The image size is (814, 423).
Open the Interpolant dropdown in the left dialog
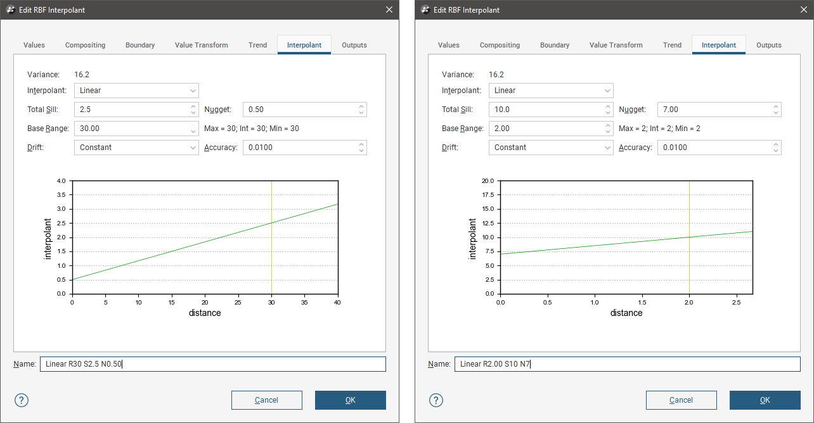pyautogui.click(x=136, y=91)
